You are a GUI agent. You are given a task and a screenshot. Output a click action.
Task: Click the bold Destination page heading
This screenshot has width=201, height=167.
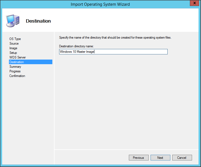(x=38, y=21)
